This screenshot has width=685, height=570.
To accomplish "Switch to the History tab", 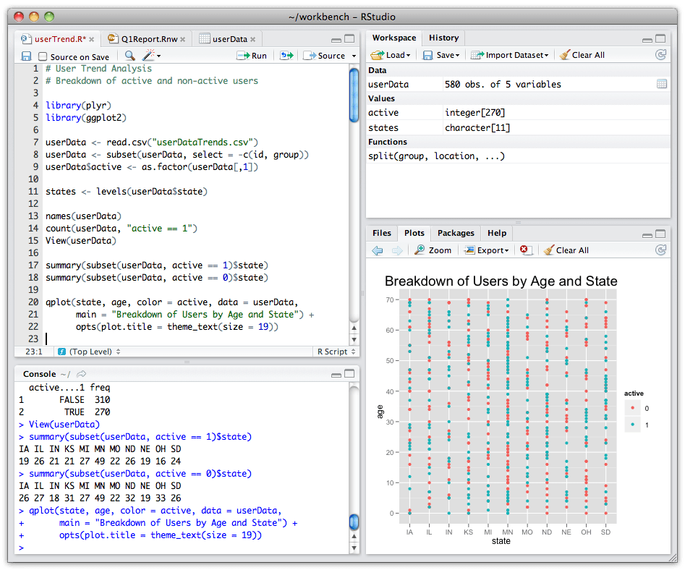I will 443,38.
